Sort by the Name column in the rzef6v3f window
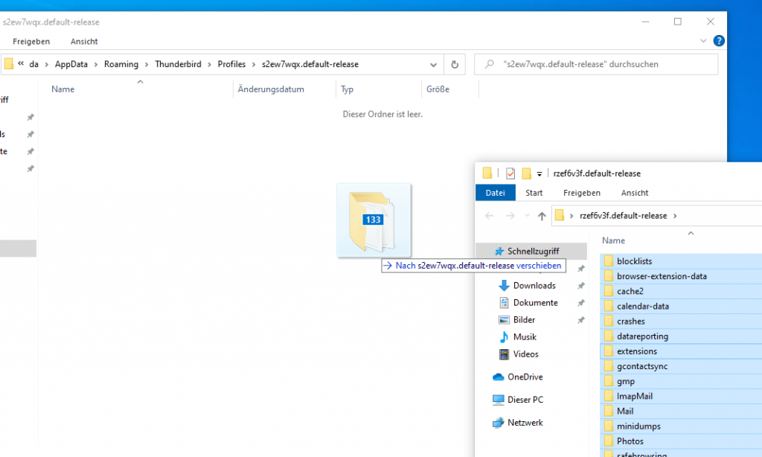762x457 pixels. coord(613,240)
